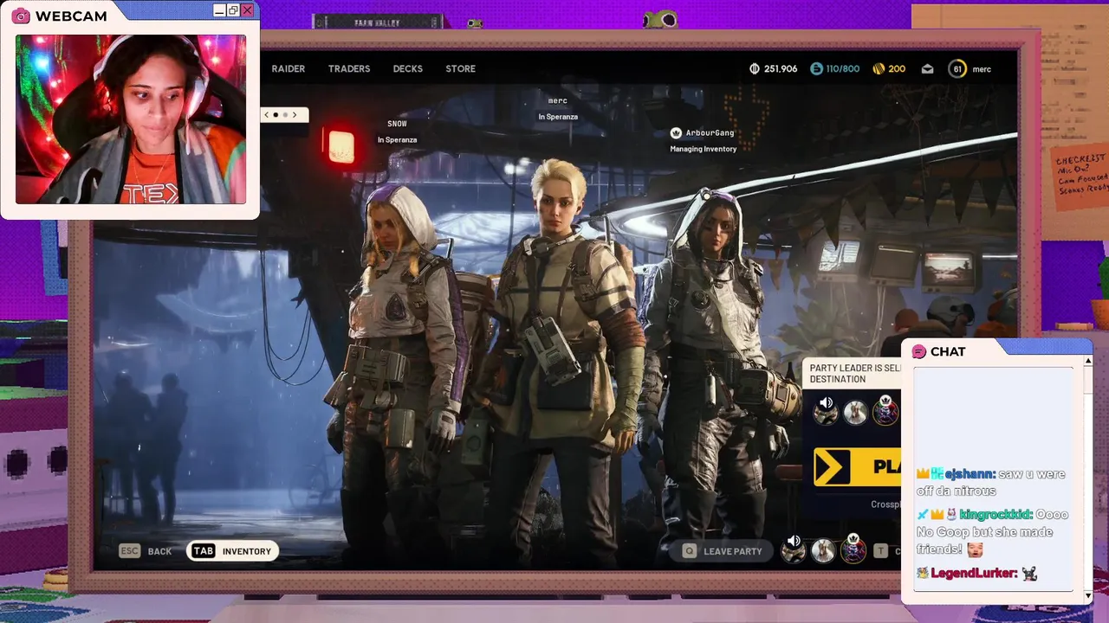This screenshot has height=623, width=1109.
Task: Click the ESC BACK button
Action: [146, 551]
